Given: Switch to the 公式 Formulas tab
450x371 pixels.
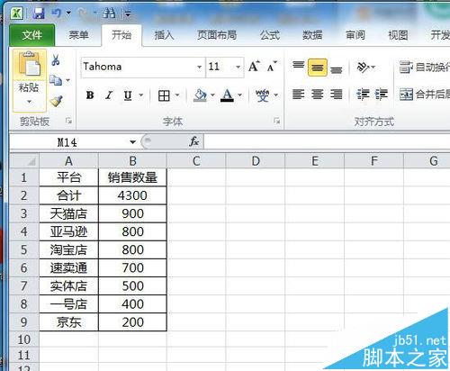Looking at the screenshot, I should [270, 35].
